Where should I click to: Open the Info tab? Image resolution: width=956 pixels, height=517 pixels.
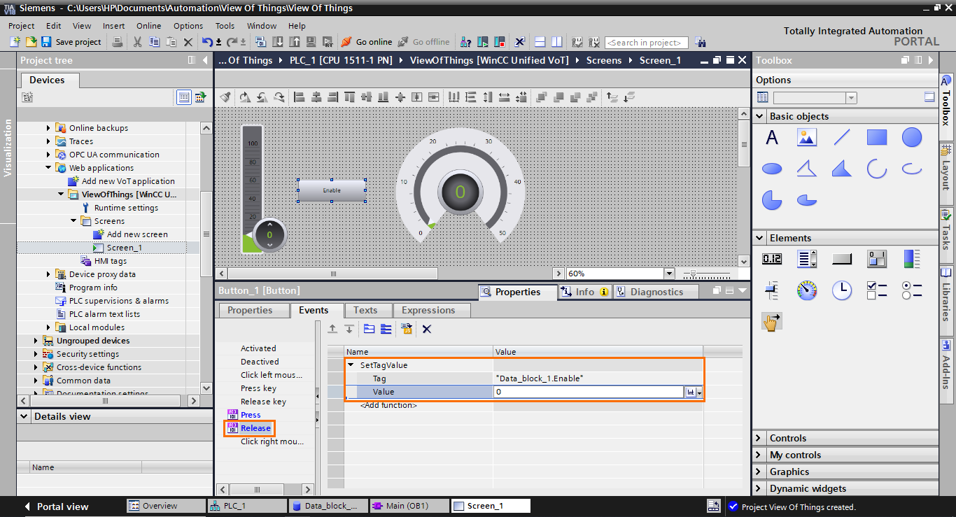coord(585,292)
